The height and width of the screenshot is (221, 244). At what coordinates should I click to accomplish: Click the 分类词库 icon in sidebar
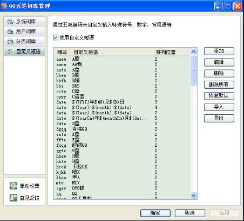click(10, 42)
